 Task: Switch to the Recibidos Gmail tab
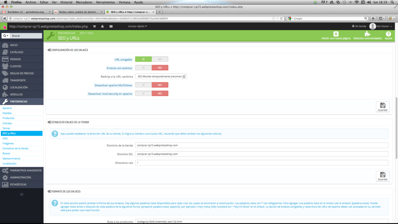tap(26, 12)
